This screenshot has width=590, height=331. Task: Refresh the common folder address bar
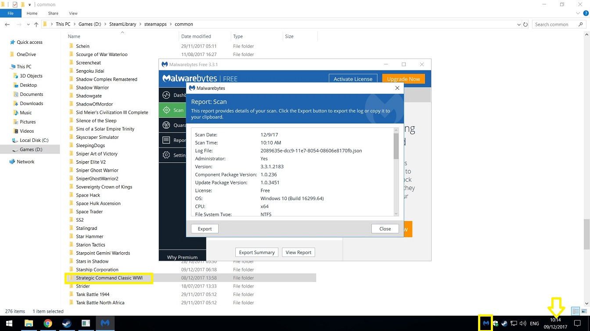pos(525,25)
